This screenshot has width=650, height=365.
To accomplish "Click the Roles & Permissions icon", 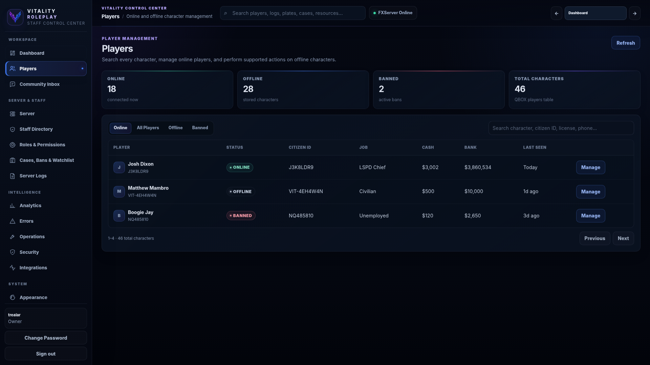I will 13,145.
